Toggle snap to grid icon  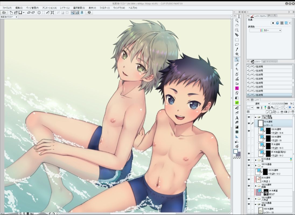point(82,13)
